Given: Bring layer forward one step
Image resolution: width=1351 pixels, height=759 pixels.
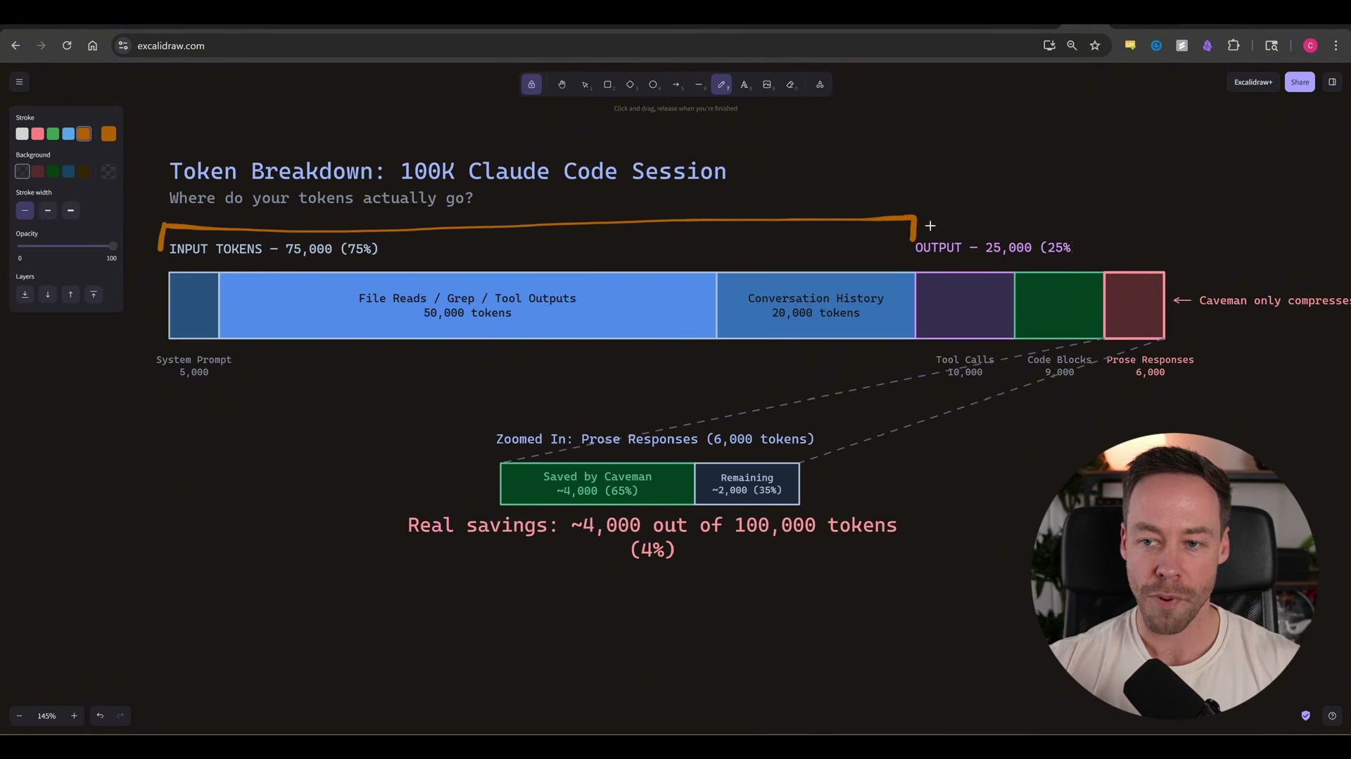Looking at the screenshot, I should tap(70, 294).
